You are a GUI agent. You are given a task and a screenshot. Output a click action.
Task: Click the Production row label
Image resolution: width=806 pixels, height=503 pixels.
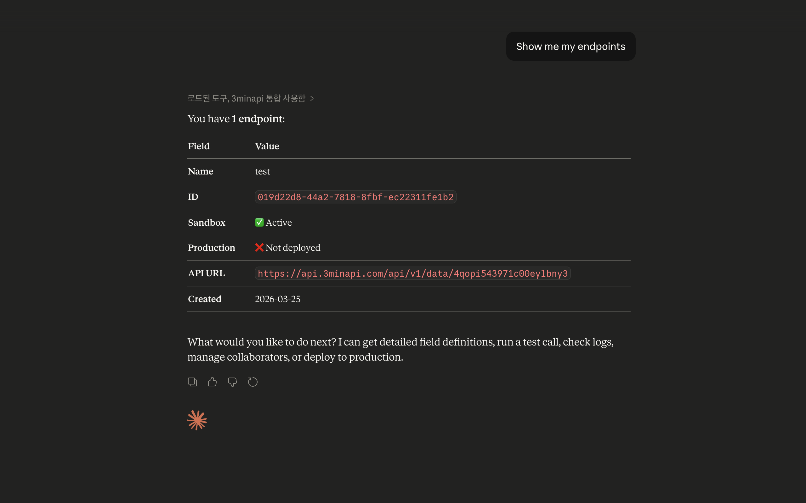211,247
